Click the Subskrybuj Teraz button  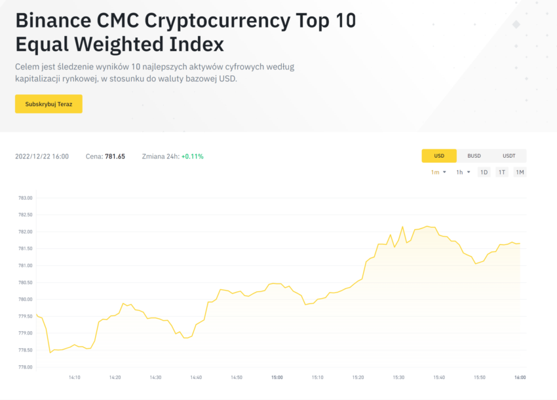point(48,104)
